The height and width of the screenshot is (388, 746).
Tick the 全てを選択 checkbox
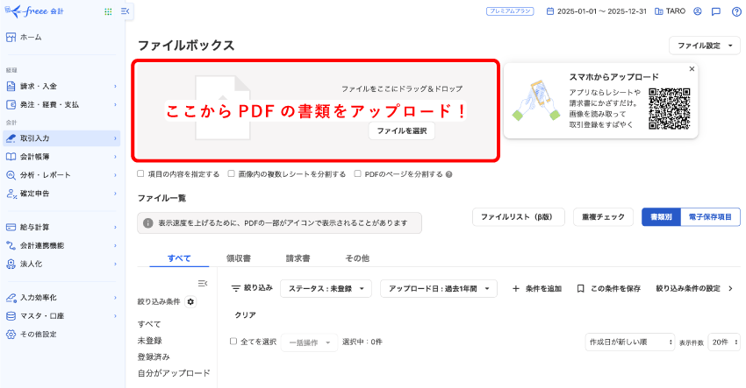tap(233, 342)
